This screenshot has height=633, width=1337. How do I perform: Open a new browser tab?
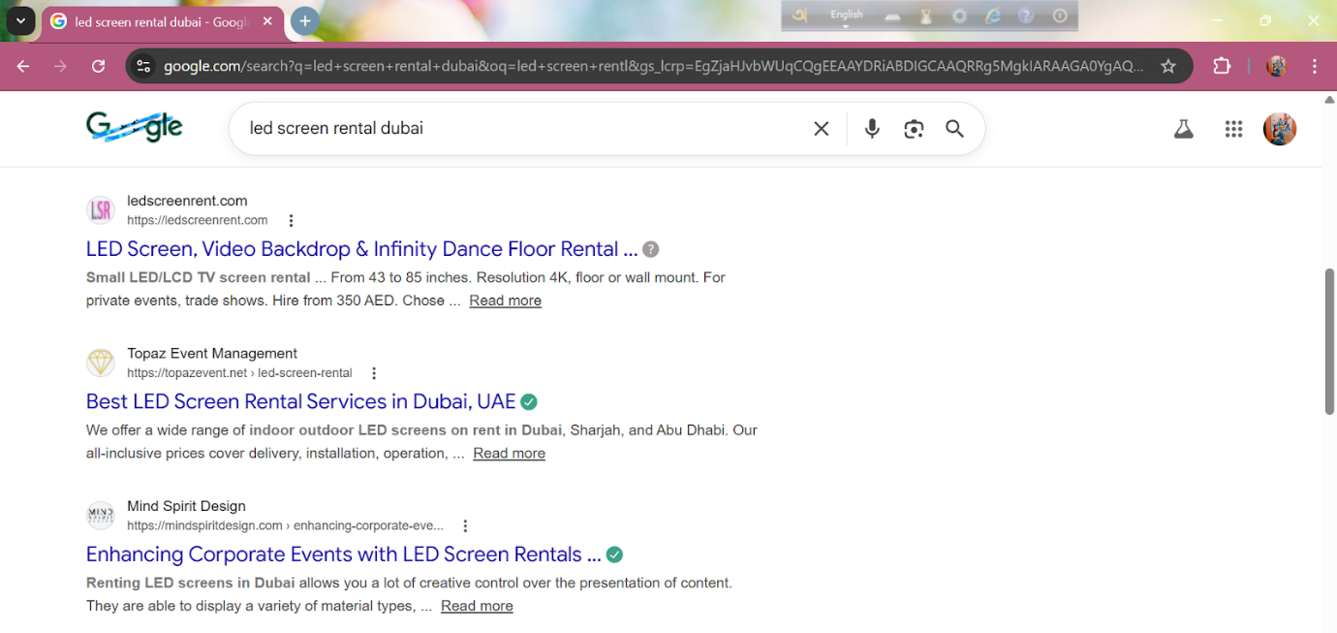(x=304, y=20)
